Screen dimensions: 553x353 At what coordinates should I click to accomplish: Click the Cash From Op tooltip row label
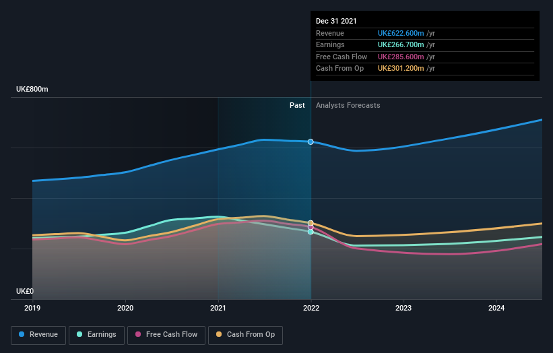(x=339, y=69)
